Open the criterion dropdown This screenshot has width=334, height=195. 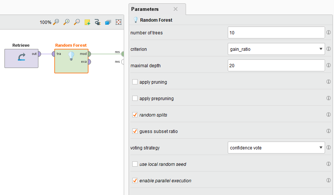[x=276, y=49]
